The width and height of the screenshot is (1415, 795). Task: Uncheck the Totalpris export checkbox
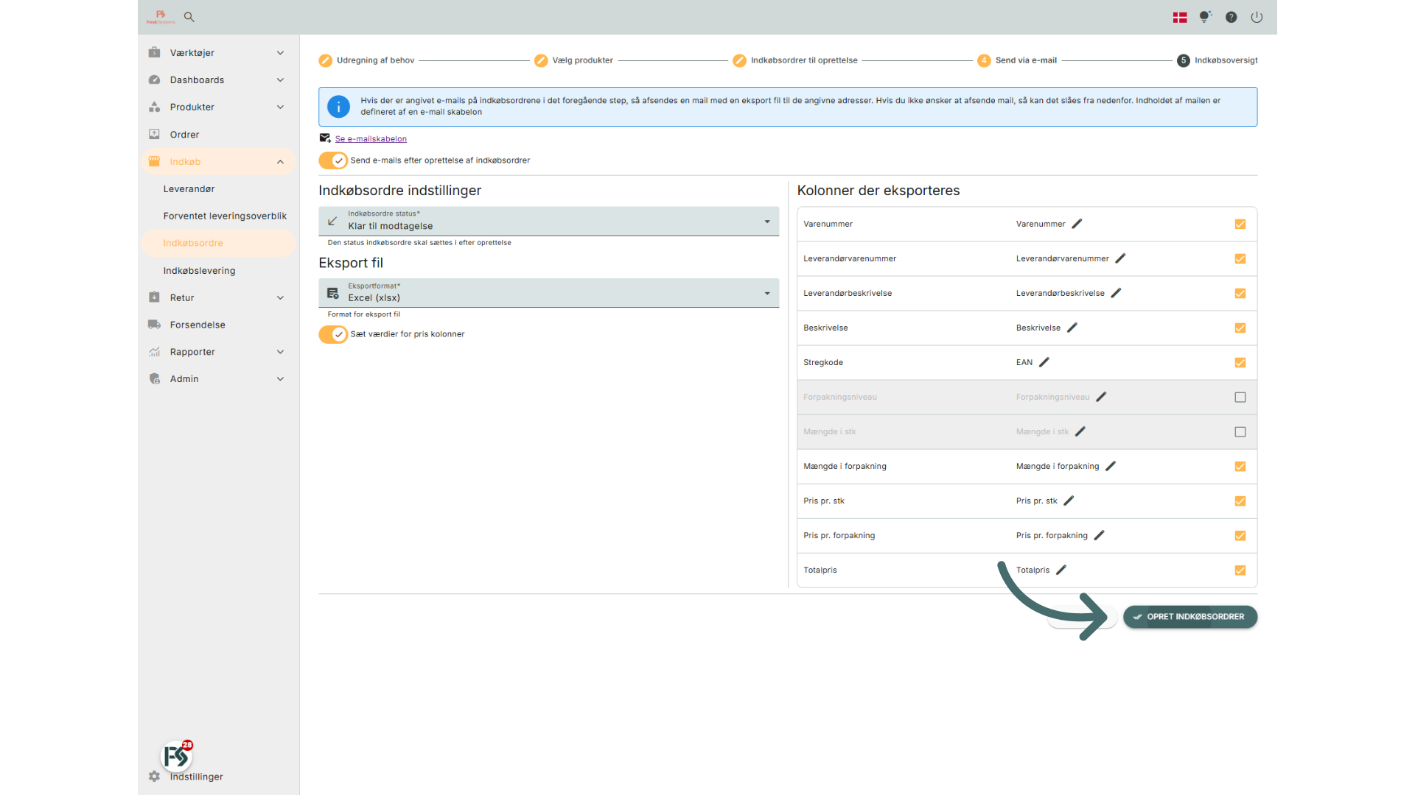(x=1240, y=570)
